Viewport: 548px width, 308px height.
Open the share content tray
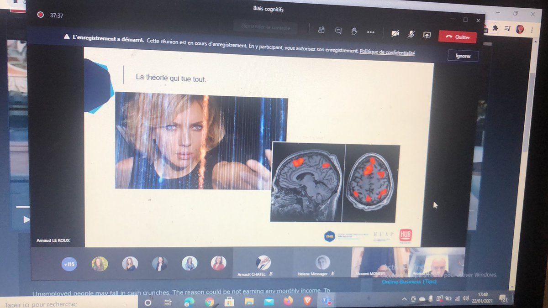(x=427, y=35)
